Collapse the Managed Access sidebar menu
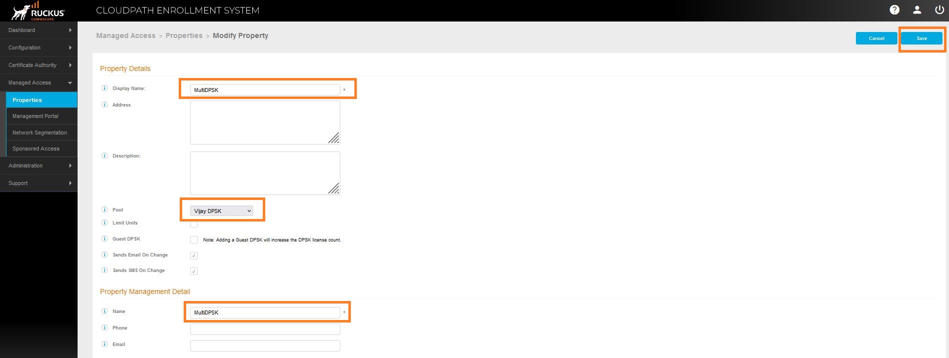949x358 pixels. (39, 82)
